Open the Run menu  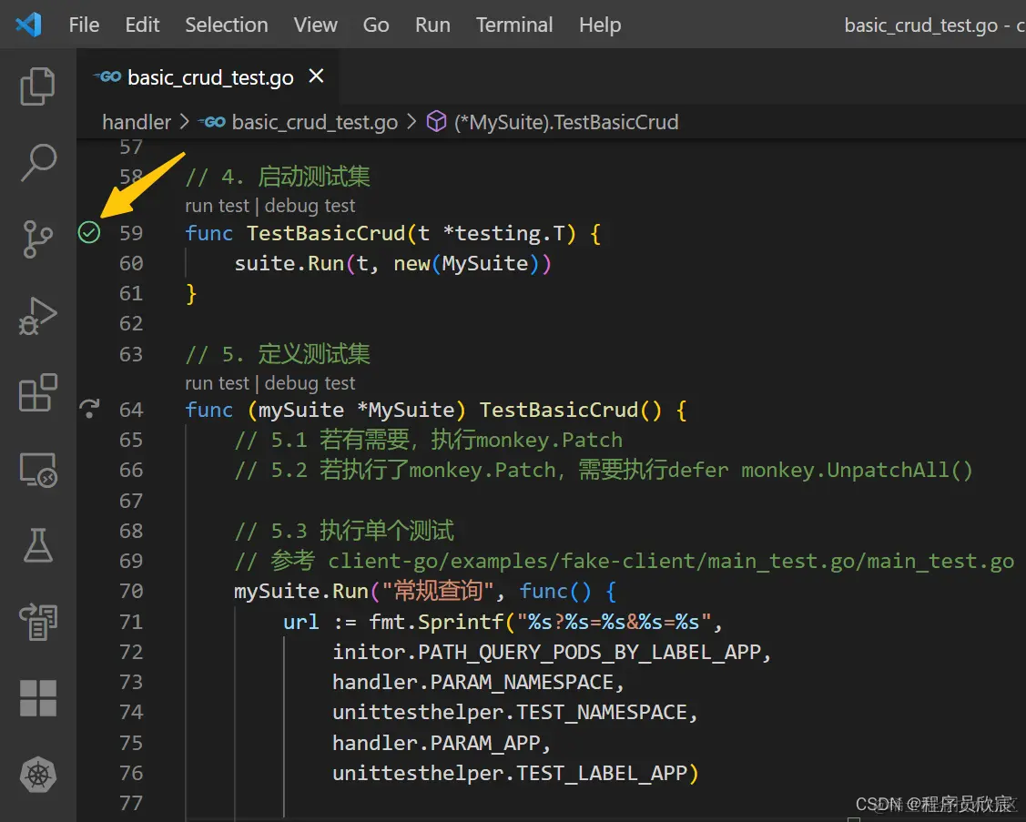432,25
